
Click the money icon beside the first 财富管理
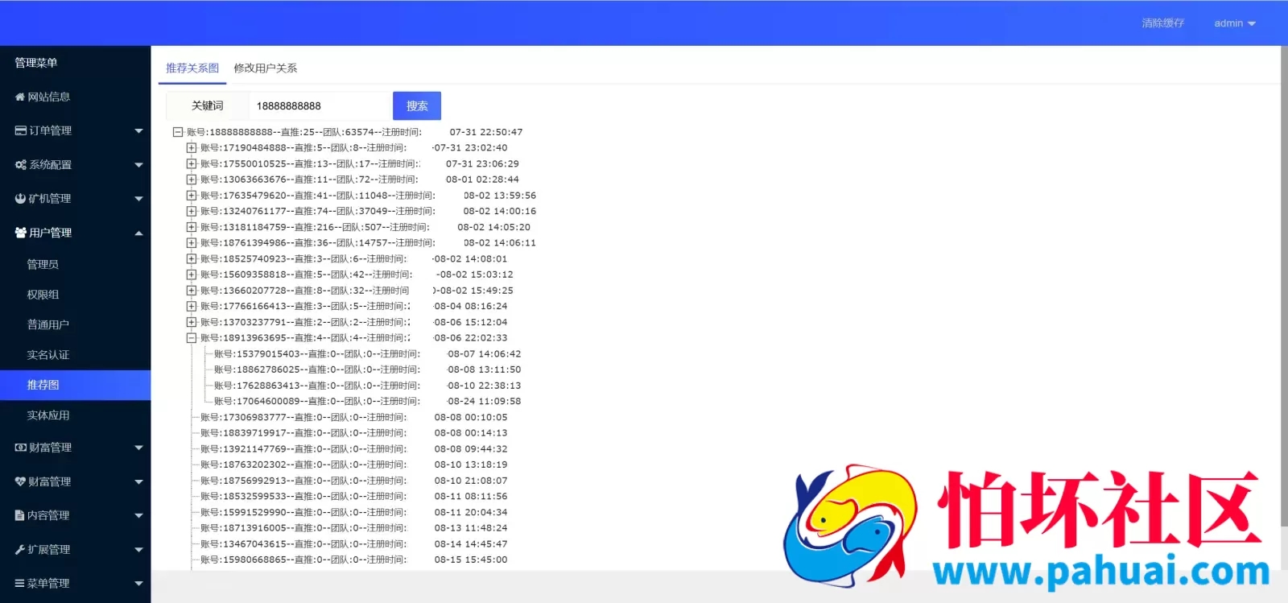(x=21, y=448)
